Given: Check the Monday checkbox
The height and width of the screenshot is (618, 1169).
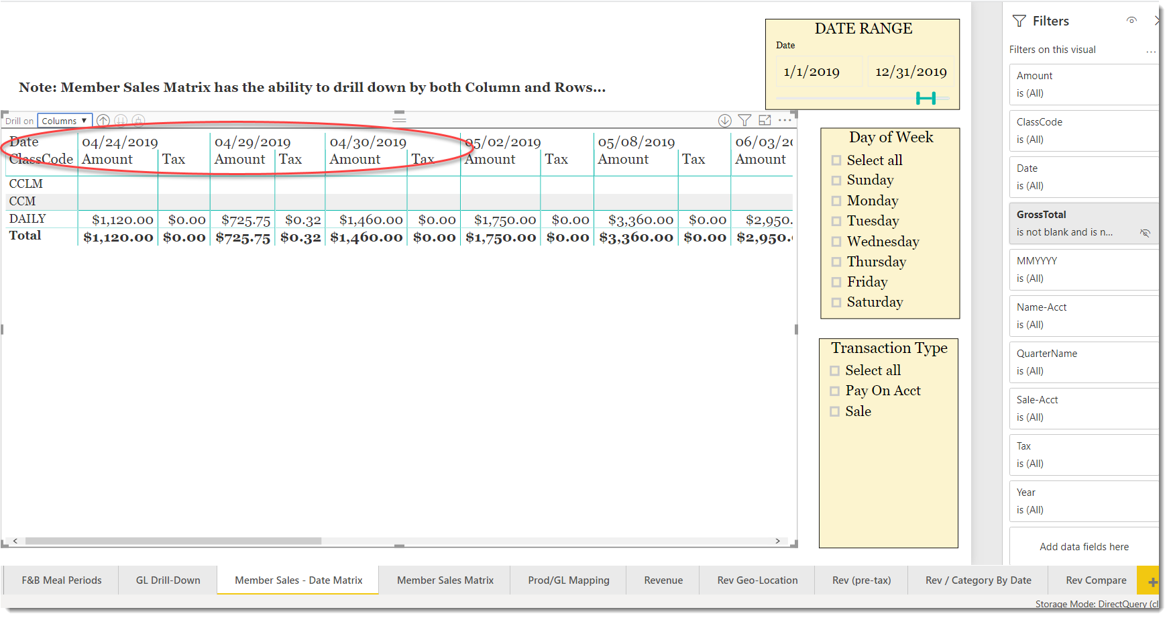Looking at the screenshot, I should (x=836, y=201).
